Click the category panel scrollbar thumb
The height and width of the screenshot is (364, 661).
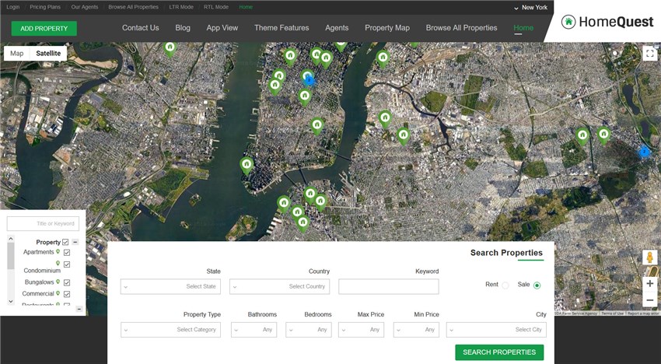coord(11,256)
